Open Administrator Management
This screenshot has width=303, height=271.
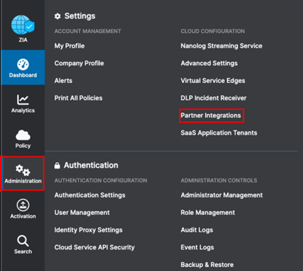pos(222,195)
